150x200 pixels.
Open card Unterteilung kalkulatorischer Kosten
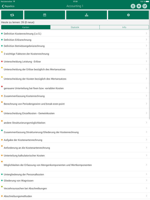pyautogui.click(x=75, y=155)
